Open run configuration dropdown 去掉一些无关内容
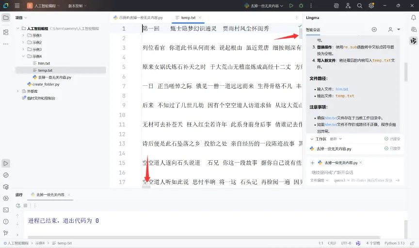Screen dimensions: 419x248 264,6
